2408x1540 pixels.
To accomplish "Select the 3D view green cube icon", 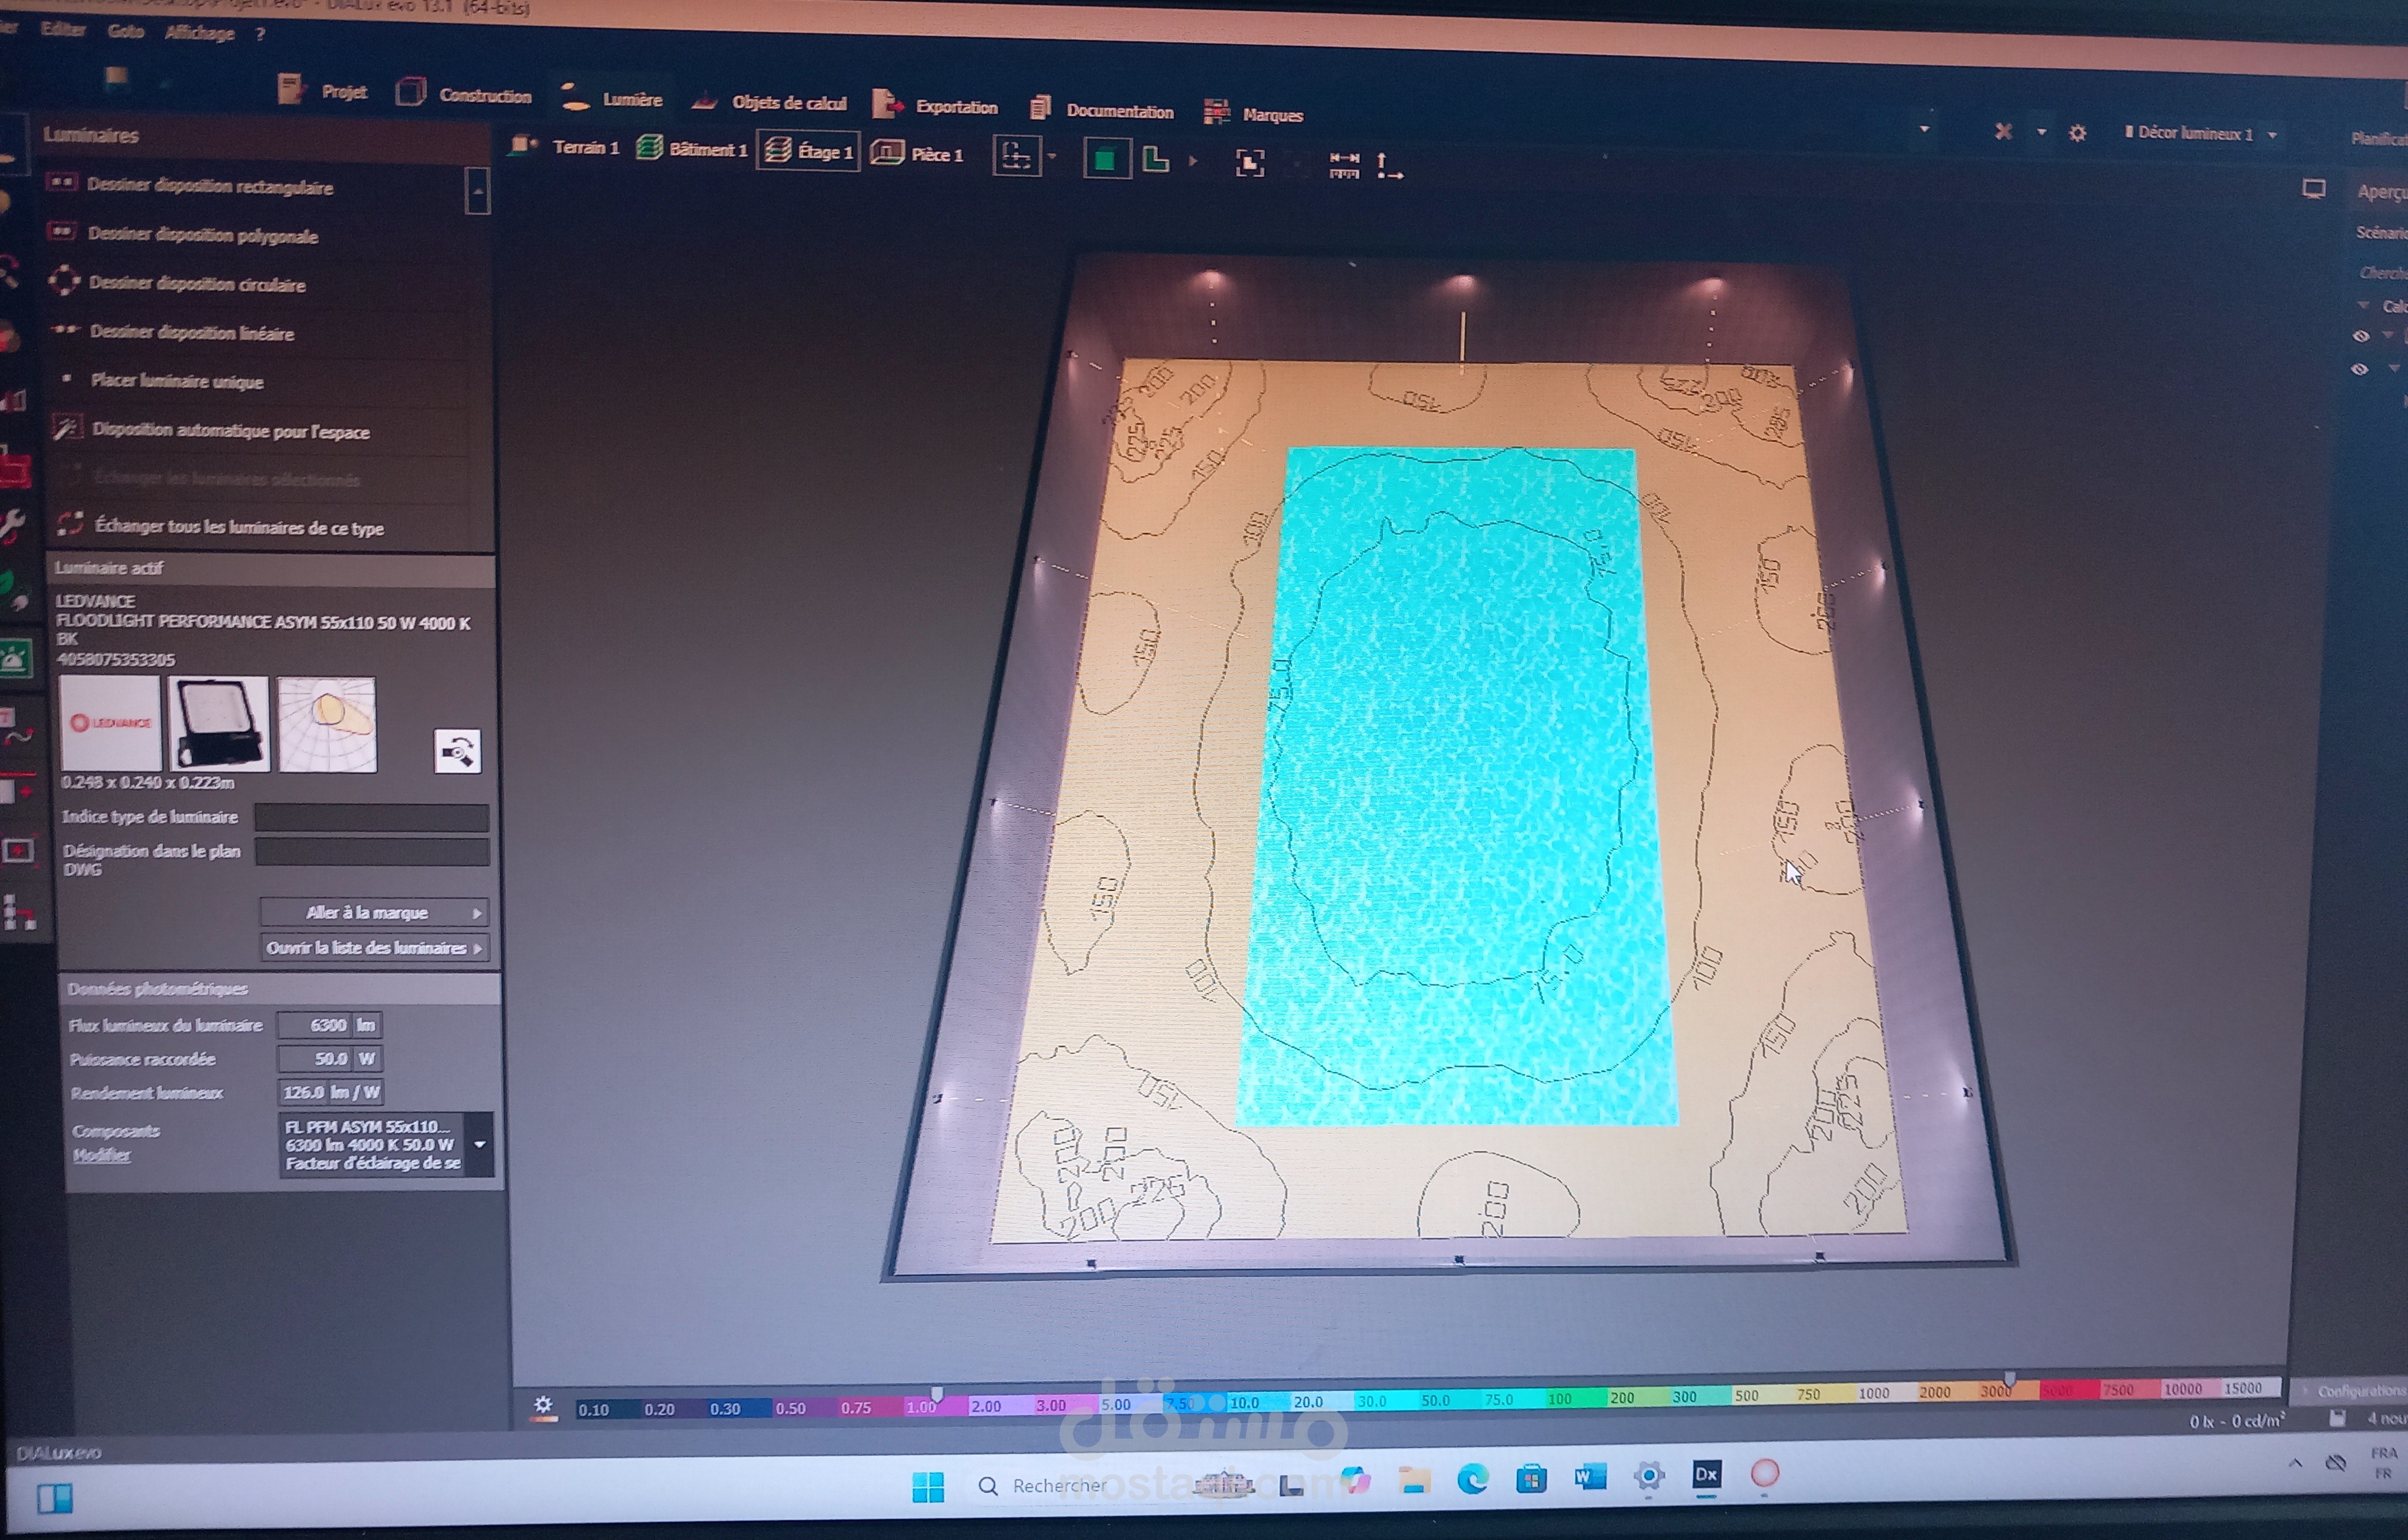I will click(x=1105, y=159).
